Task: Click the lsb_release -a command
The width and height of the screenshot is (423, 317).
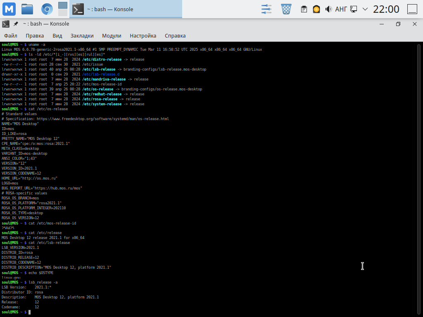Action: (43, 282)
